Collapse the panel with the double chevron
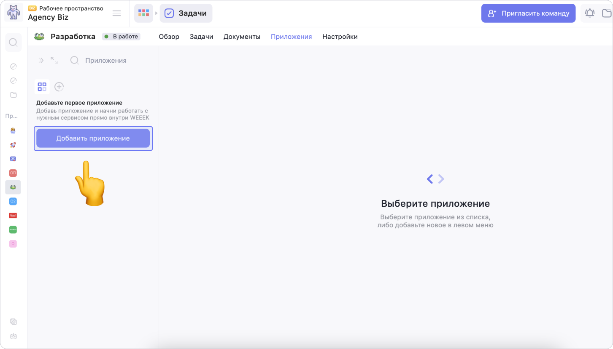613x349 pixels. (41, 60)
